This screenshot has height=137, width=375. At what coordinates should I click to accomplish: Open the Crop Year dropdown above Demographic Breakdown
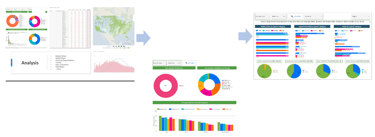[x=160, y=63]
